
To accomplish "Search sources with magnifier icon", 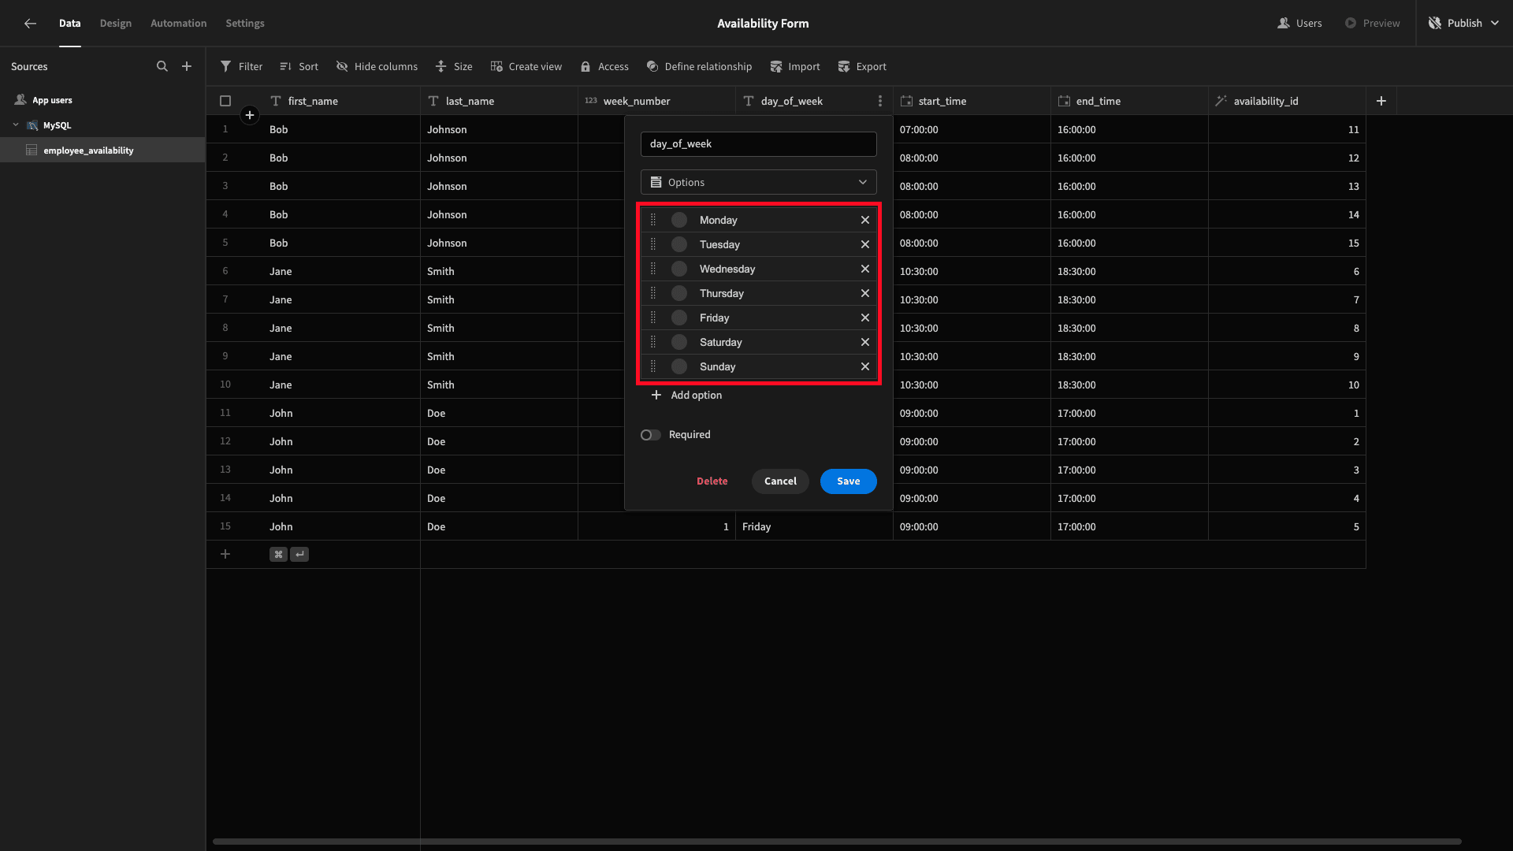I will pos(162,67).
